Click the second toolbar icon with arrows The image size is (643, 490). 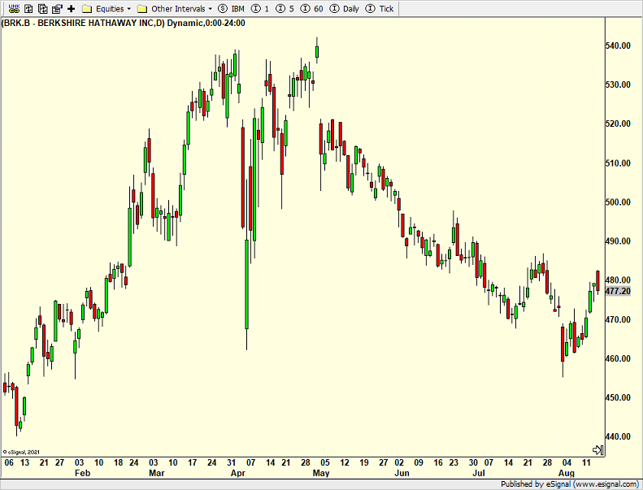pos(28,8)
